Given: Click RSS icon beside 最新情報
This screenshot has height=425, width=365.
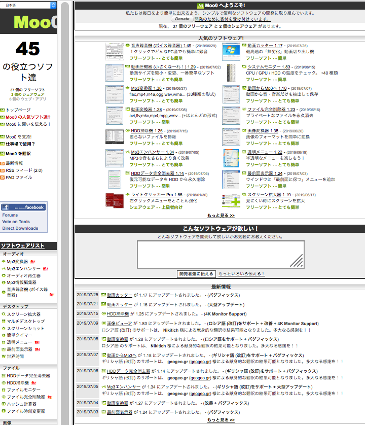Looking at the screenshot, I should click(3, 163).
